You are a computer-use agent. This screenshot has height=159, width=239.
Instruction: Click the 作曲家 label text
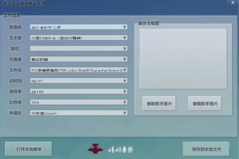click(15, 60)
